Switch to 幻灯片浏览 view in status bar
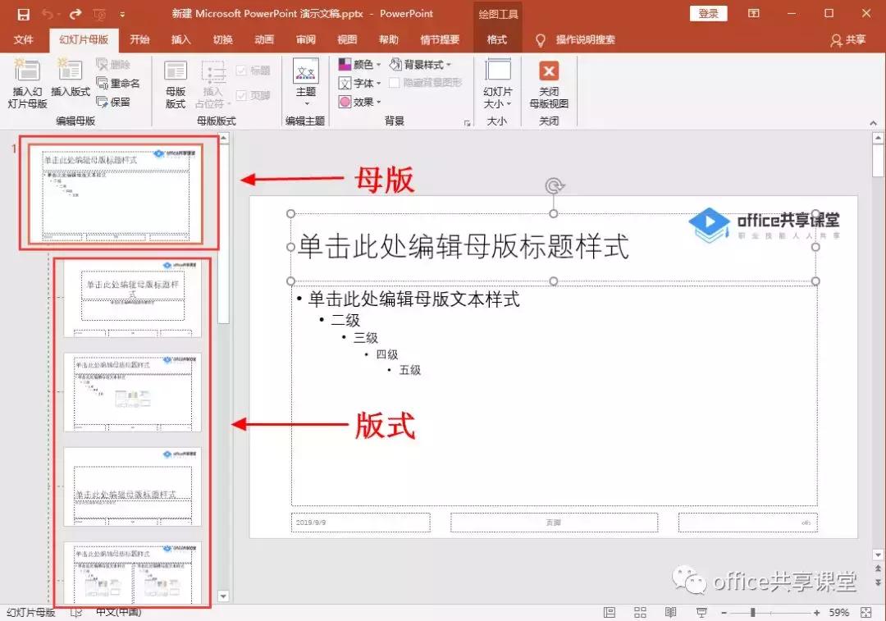This screenshot has width=886, height=621. click(639, 612)
